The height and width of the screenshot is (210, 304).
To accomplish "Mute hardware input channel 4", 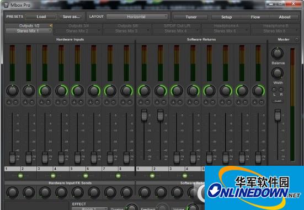I will 65,102.
